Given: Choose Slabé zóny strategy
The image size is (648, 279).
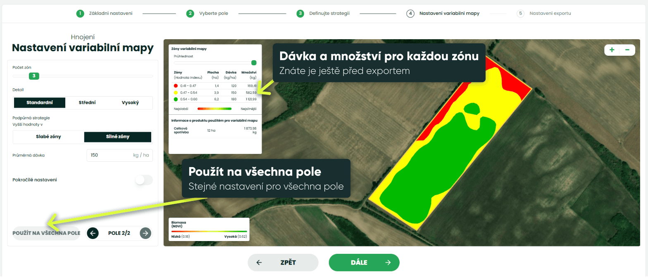Looking at the screenshot, I should 49,137.
